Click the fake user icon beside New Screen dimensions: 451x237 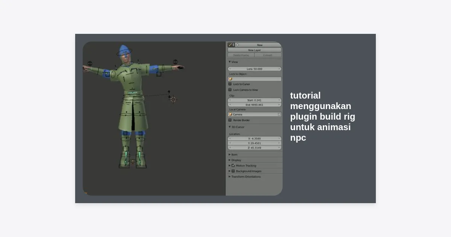[237, 45]
